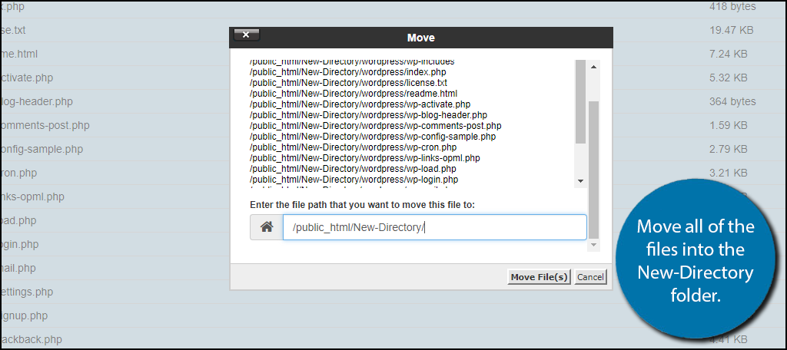Select the wordpress/wp-config-sample.php path line
The image size is (787, 350).
click(x=373, y=137)
